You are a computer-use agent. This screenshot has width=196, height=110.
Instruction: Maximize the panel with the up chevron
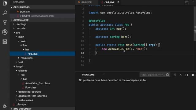[x=181, y=75]
